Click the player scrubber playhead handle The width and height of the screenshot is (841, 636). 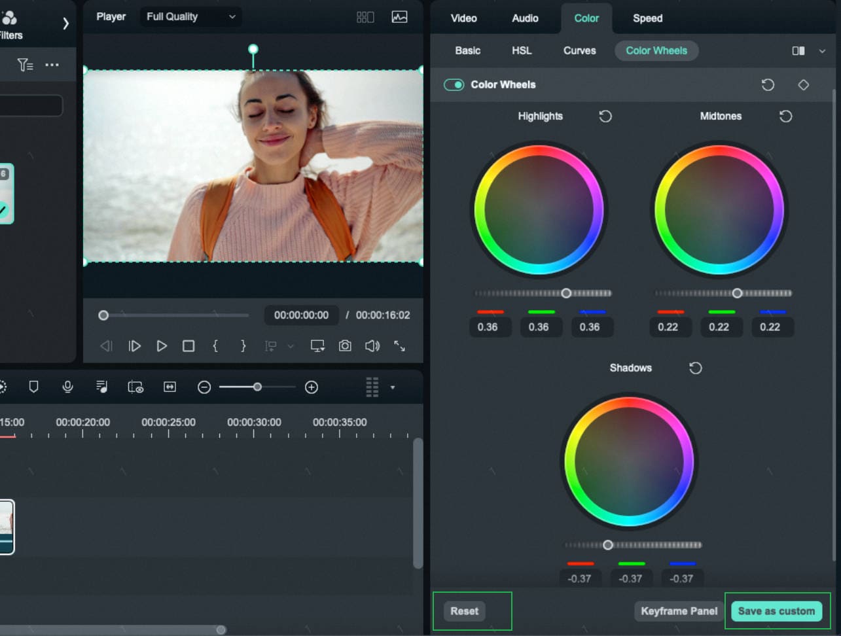[103, 315]
